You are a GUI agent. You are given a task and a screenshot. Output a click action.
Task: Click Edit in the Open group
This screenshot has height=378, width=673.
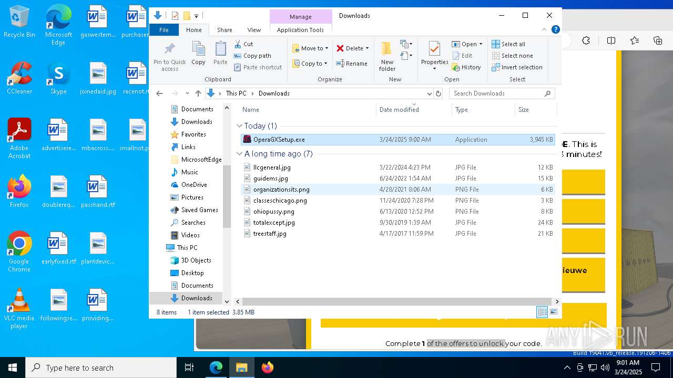(462, 56)
